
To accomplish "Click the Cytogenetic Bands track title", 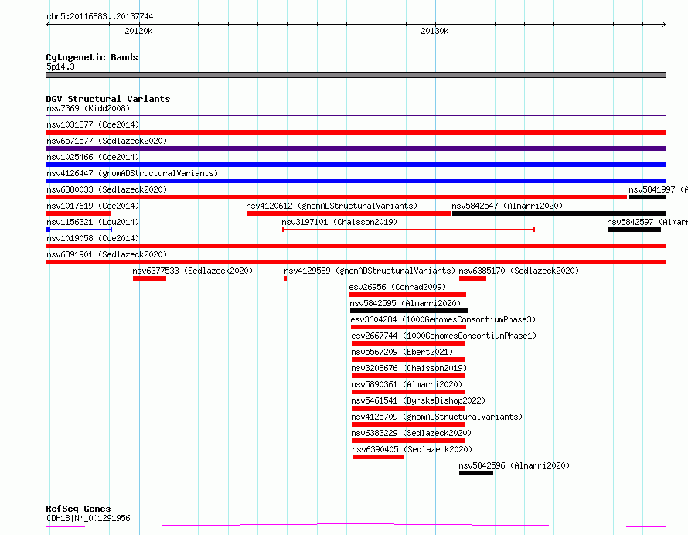I will pos(92,57).
